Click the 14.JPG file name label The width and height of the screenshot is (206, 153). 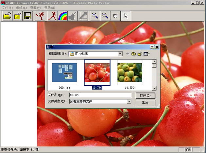(x=130, y=88)
